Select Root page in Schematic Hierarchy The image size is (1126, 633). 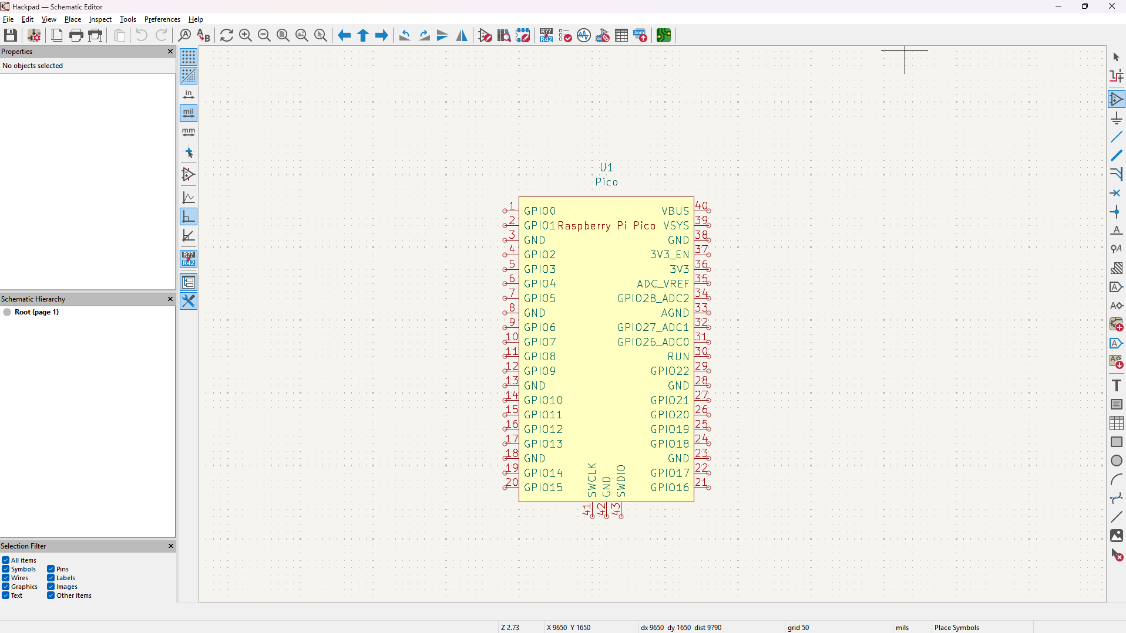(x=37, y=312)
